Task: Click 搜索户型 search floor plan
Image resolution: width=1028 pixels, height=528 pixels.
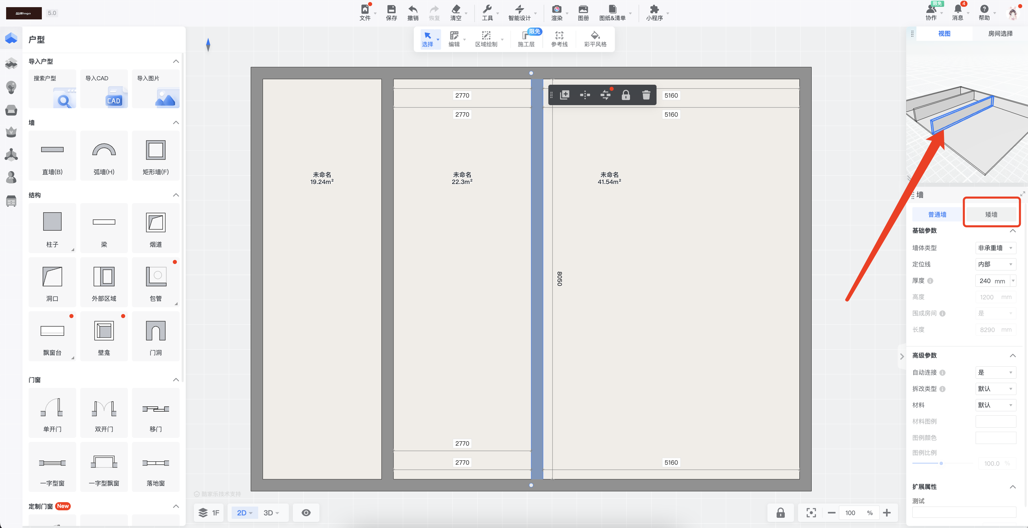Action: (x=52, y=89)
